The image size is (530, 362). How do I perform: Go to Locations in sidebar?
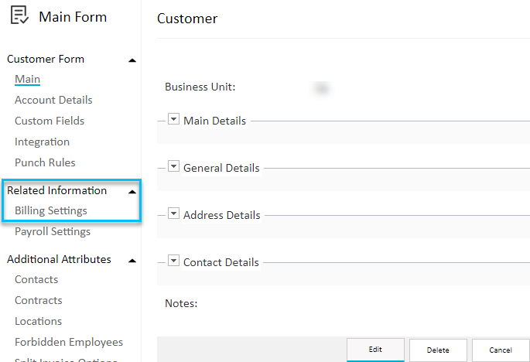tap(38, 321)
